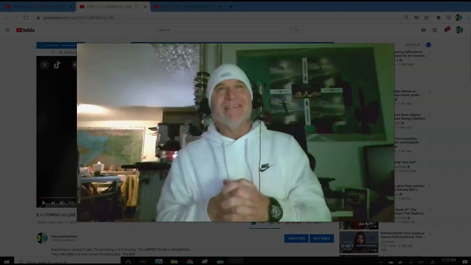Toggle the Autoplay switch
471x265 pixels.
coord(428,45)
